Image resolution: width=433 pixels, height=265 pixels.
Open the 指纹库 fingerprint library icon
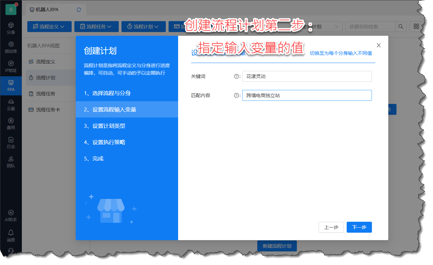(x=11, y=48)
